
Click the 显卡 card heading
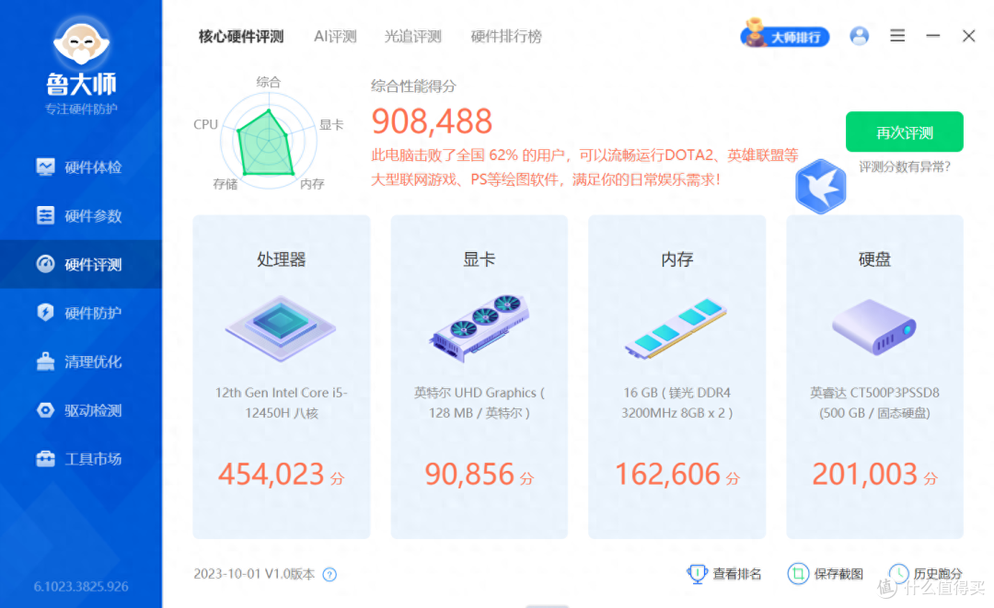(x=480, y=259)
